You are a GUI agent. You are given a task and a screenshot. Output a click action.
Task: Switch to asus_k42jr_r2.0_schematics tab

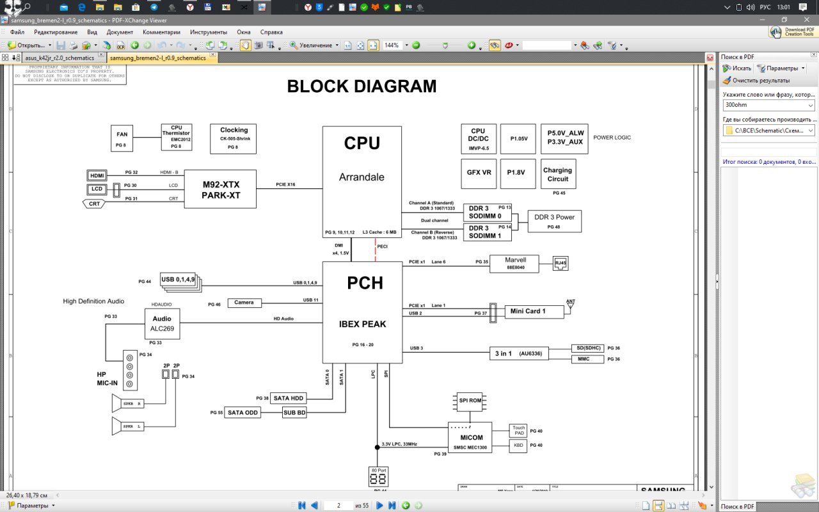pyautogui.click(x=60, y=58)
